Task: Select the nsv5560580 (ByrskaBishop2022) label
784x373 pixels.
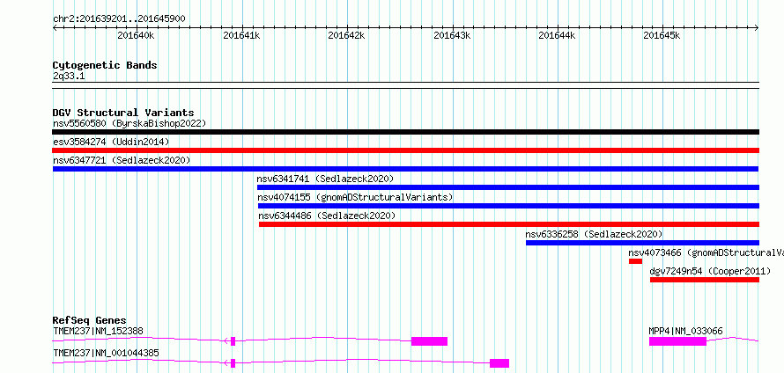Action: click(x=129, y=123)
